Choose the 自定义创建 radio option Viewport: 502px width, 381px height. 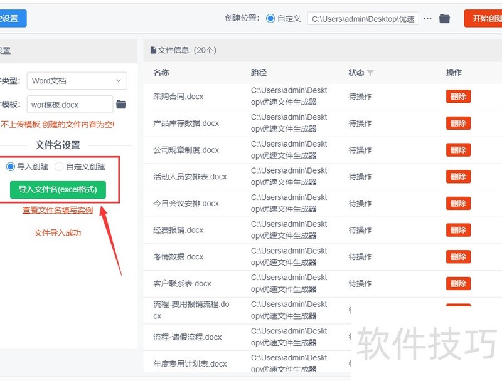[x=59, y=166]
